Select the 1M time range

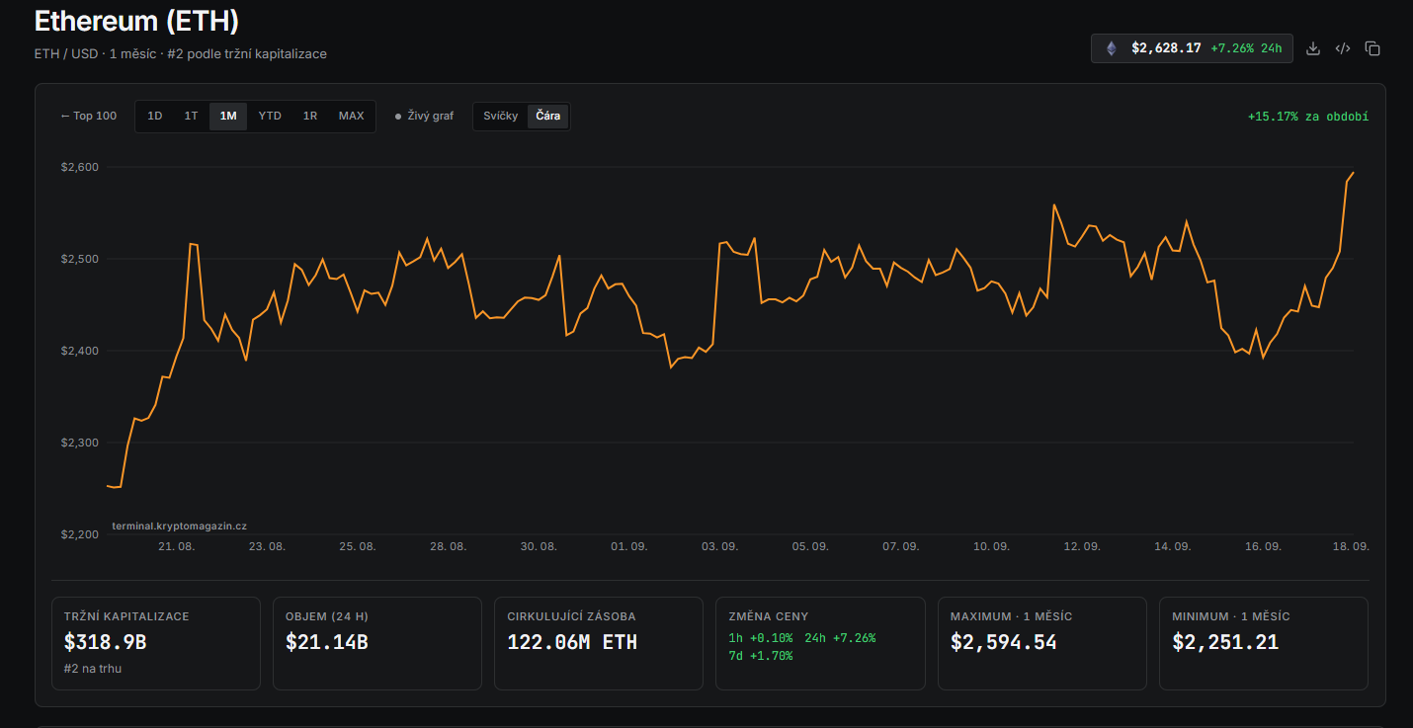coord(228,116)
